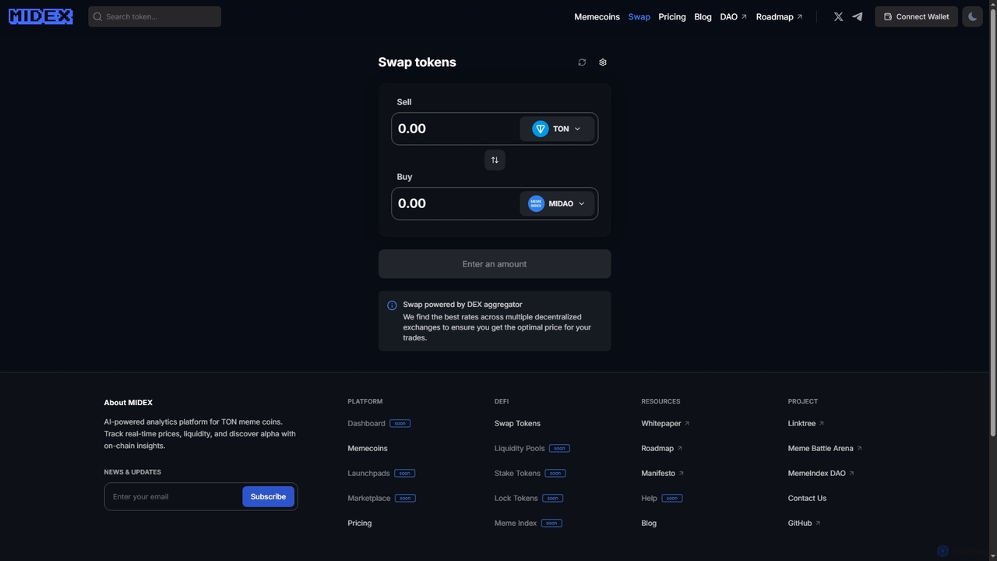Viewport: 997px width, 561px height.
Task: Click the search magnifier icon
Action: [x=97, y=16]
